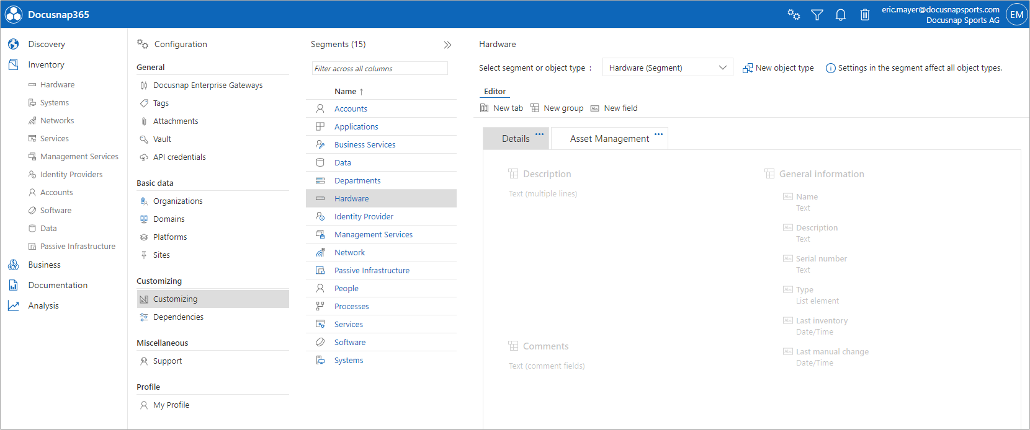Click the Identity Provider segment icon
1030x430 pixels.
pyautogui.click(x=320, y=216)
